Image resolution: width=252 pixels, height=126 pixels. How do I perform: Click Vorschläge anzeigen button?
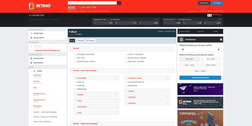click(x=200, y=78)
